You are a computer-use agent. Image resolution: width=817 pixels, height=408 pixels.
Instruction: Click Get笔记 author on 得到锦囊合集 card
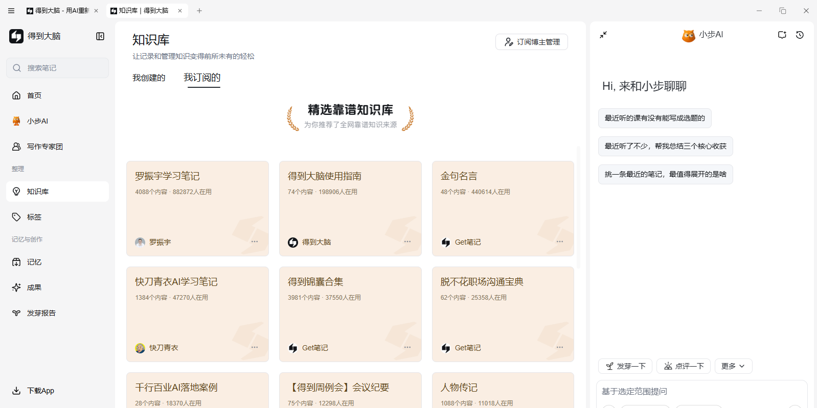315,348
